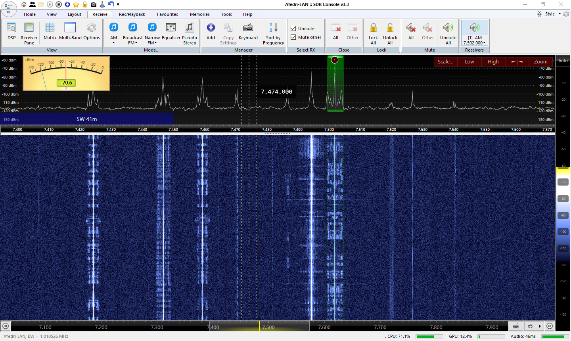The image size is (571, 341).
Task: Click the Scale... button
Action: coord(445,62)
